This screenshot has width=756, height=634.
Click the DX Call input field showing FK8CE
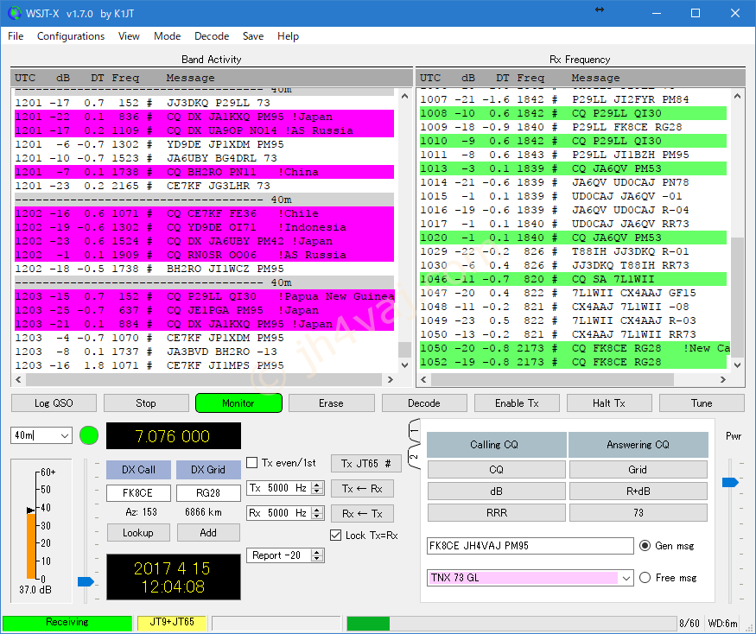[x=138, y=492]
